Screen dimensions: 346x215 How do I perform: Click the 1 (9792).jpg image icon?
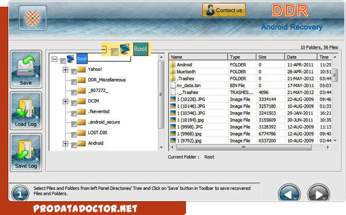[x=173, y=140]
